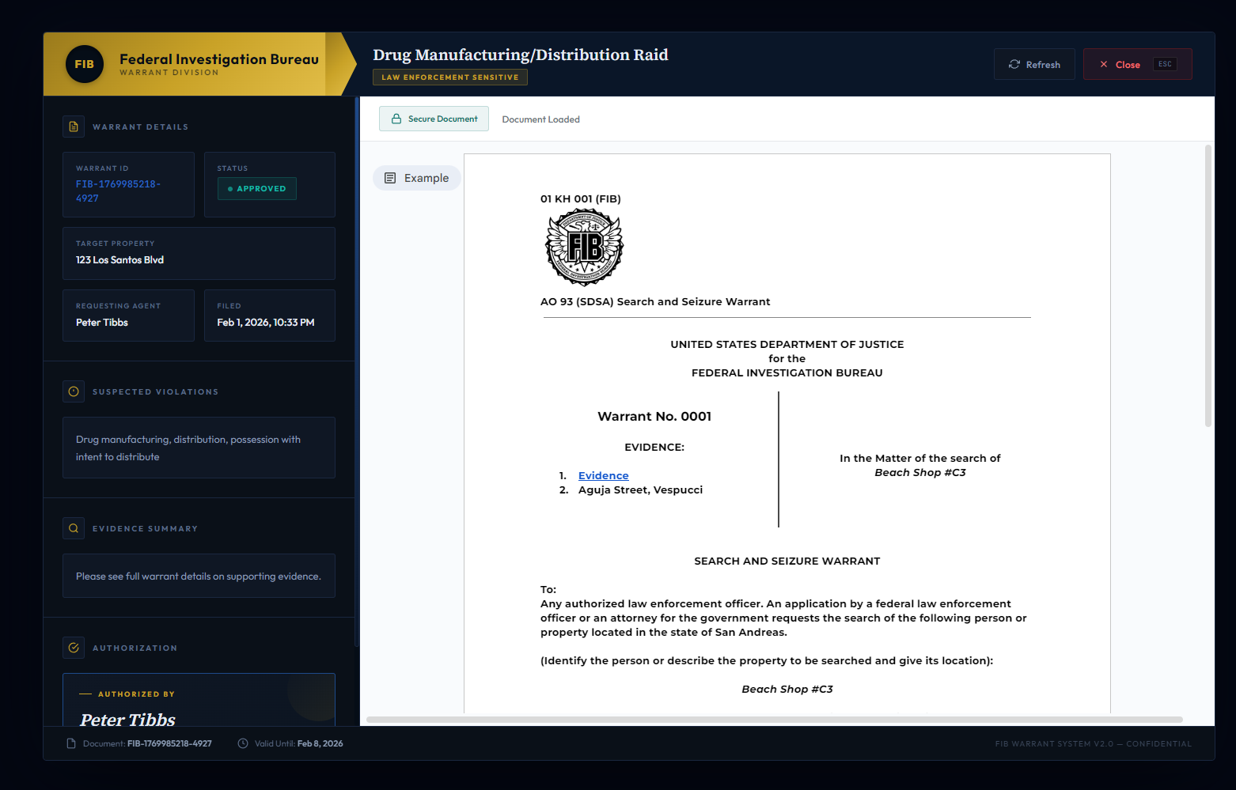Click the FIB seal in the document

coord(585,248)
